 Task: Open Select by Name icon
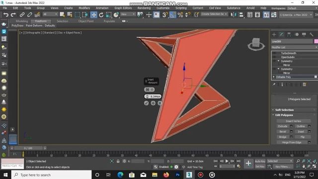pyautogui.click(x=70, y=14)
